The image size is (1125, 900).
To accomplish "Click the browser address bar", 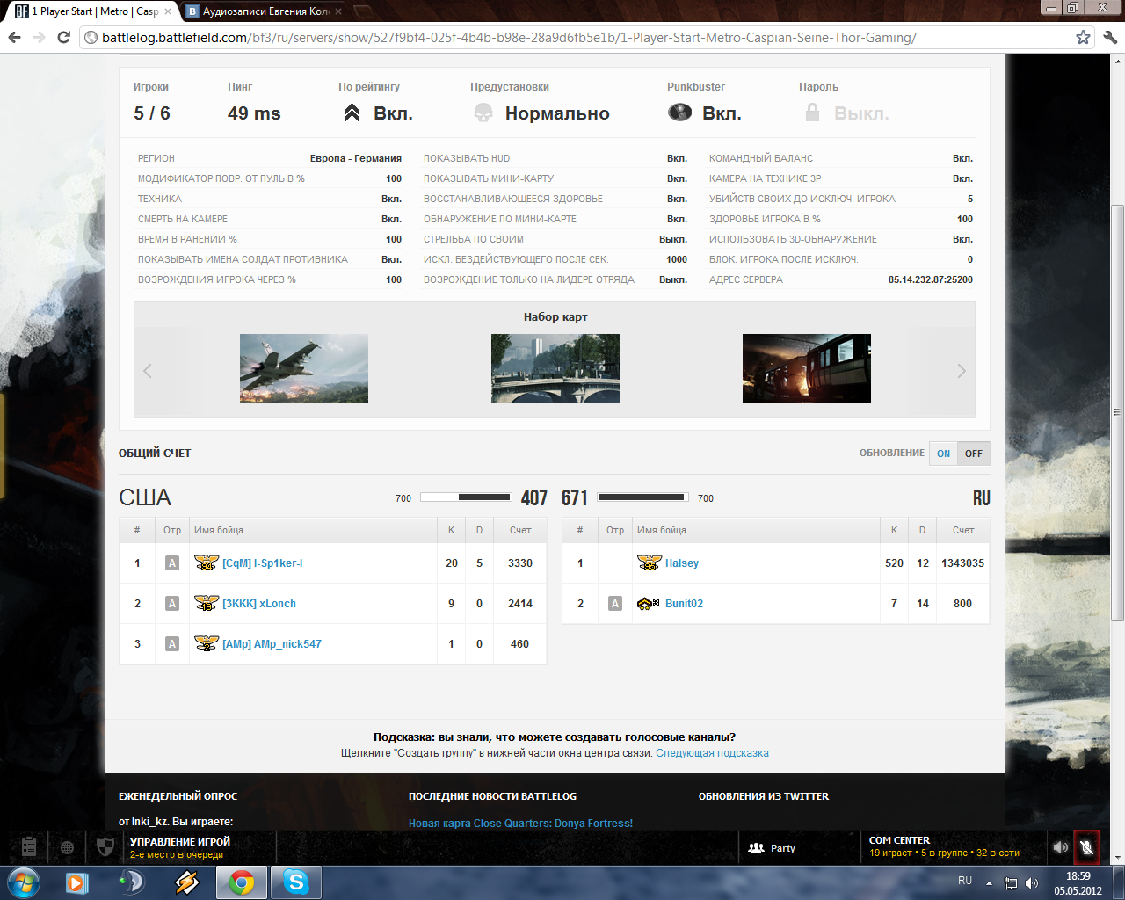I will tap(576, 37).
